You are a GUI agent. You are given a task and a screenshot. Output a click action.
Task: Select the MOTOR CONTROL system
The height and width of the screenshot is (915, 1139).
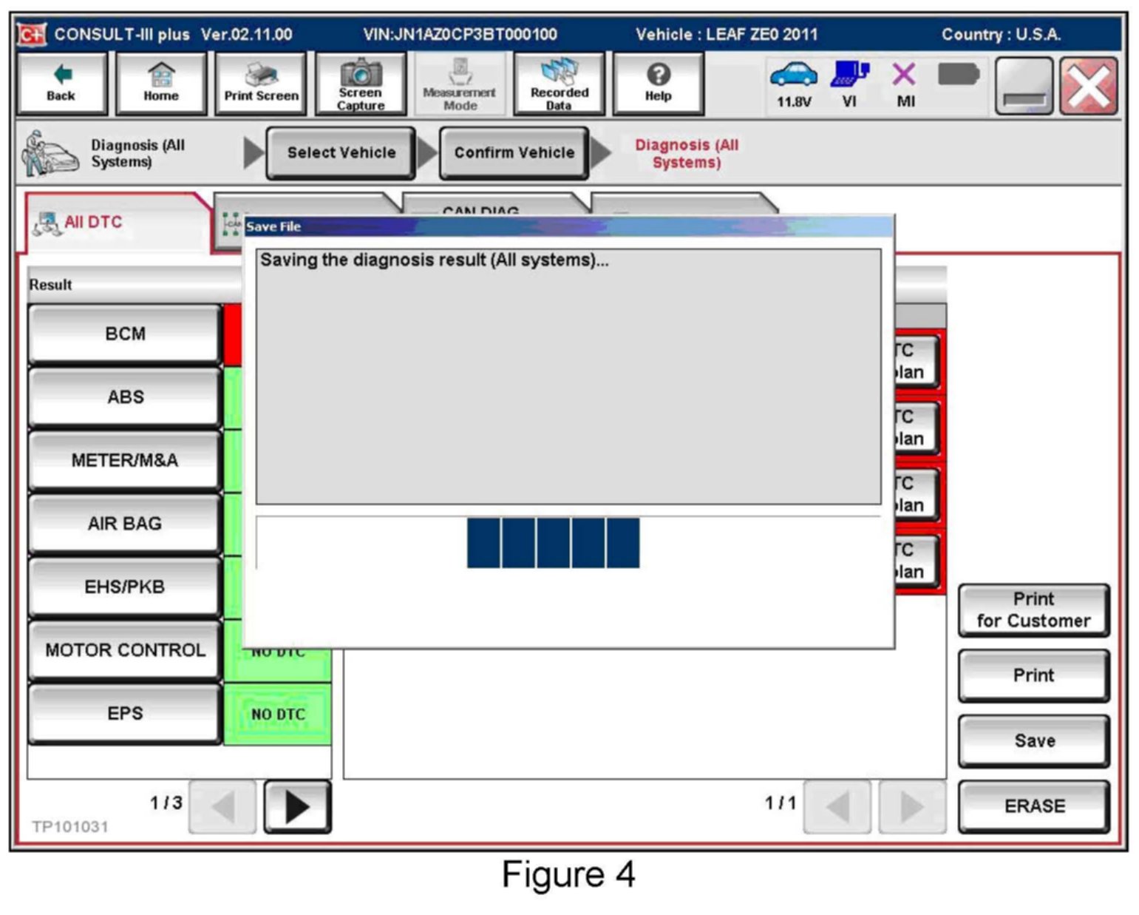coord(125,650)
